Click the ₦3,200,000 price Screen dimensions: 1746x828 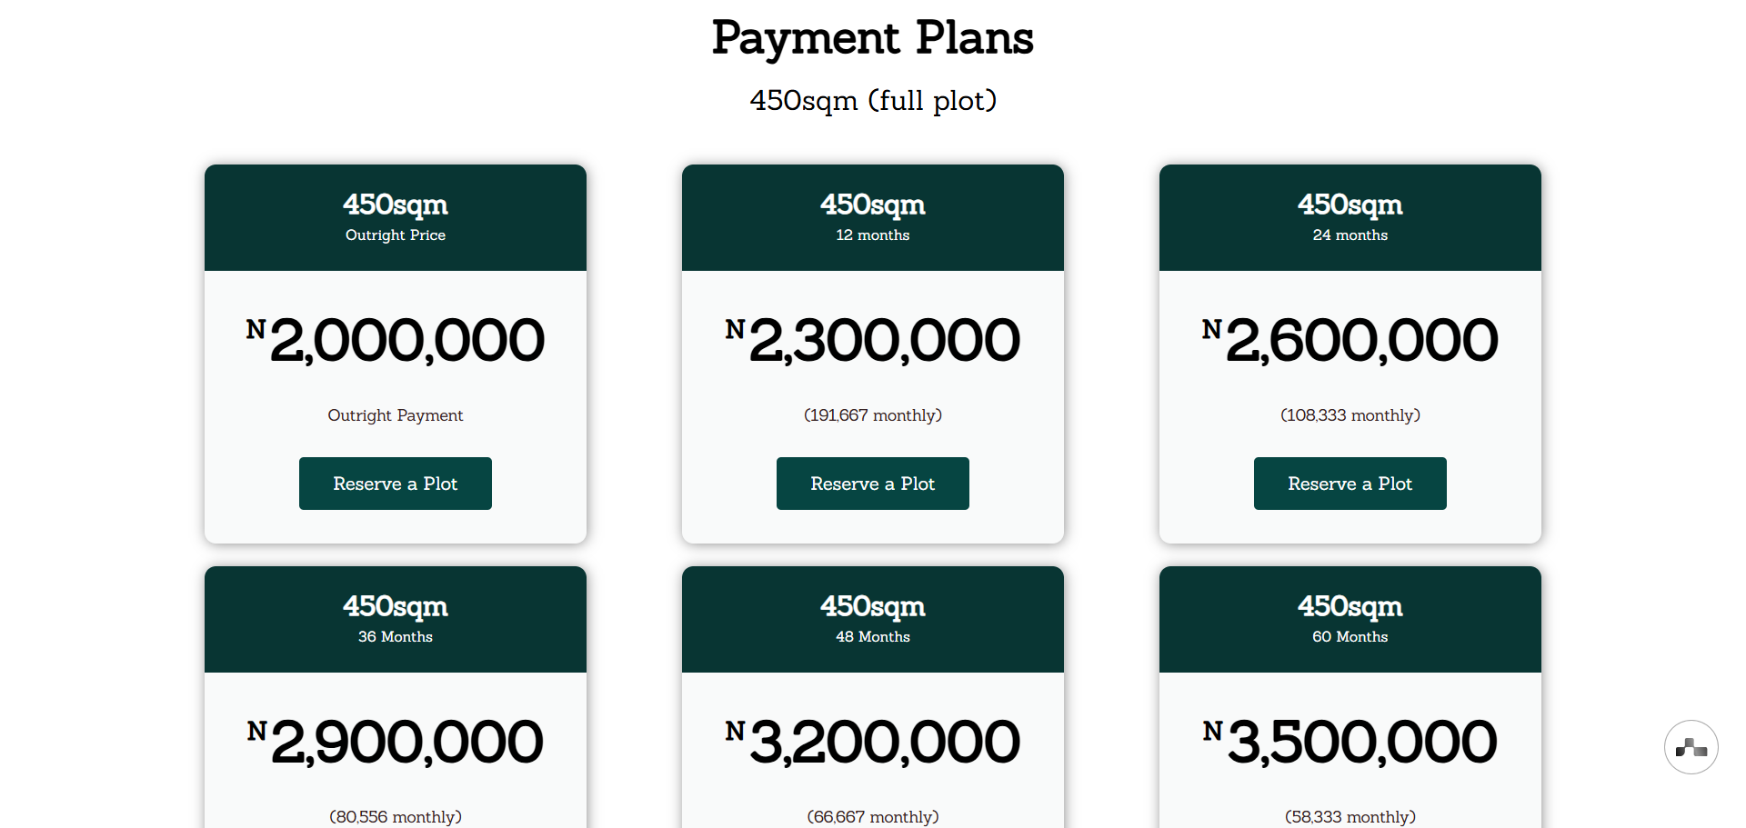pyautogui.click(x=872, y=742)
